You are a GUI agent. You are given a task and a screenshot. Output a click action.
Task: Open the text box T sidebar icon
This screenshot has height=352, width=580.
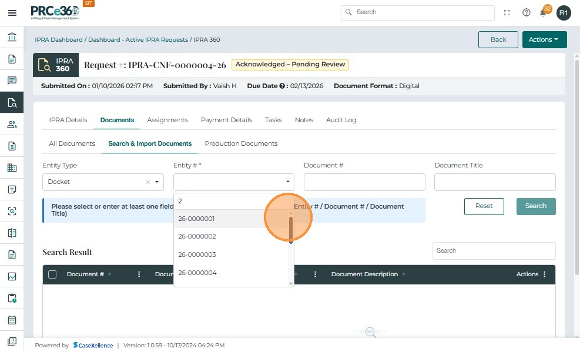[x=12, y=190]
